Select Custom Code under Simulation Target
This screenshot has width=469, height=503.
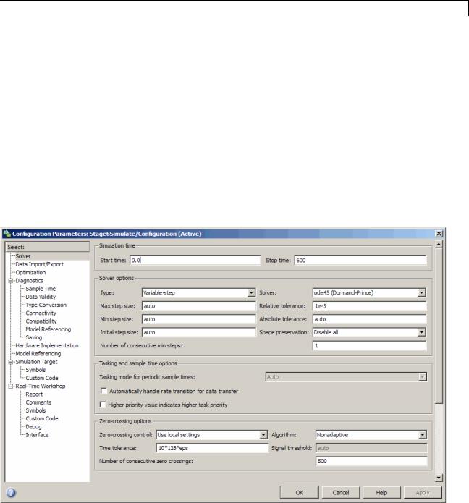tap(42, 378)
